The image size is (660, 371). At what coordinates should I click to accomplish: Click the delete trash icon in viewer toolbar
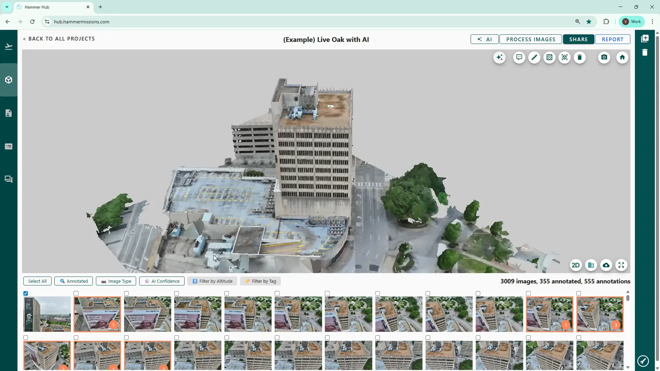tap(580, 57)
